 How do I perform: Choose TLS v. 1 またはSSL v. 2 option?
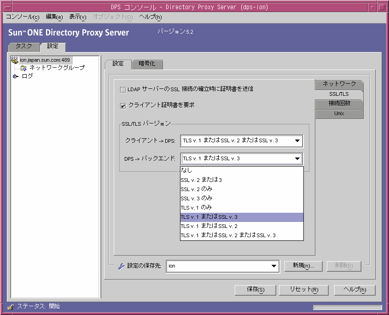(242, 226)
